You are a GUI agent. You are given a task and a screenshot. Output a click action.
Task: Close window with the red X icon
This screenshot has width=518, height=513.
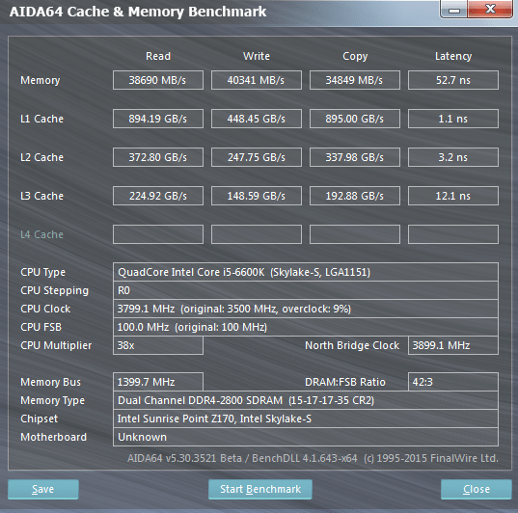tap(490, 10)
